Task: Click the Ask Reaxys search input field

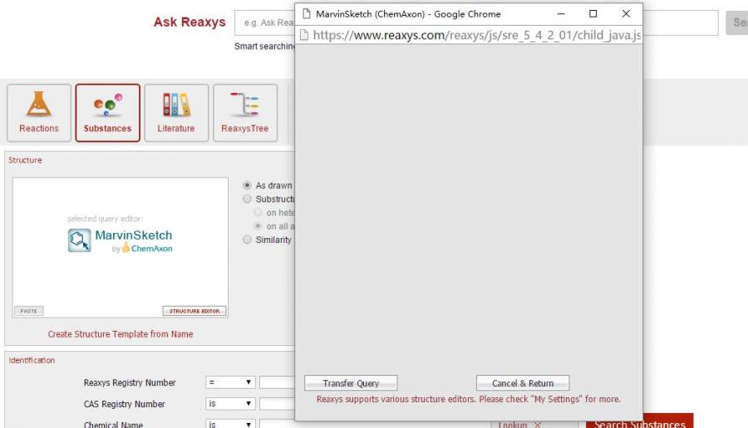Action: (x=265, y=22)
